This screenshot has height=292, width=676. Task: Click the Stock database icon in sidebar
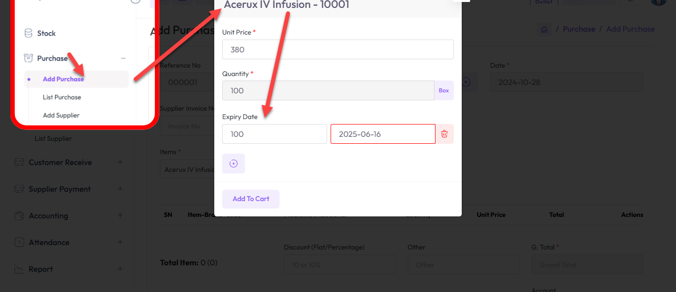click(x=29, y=33)
